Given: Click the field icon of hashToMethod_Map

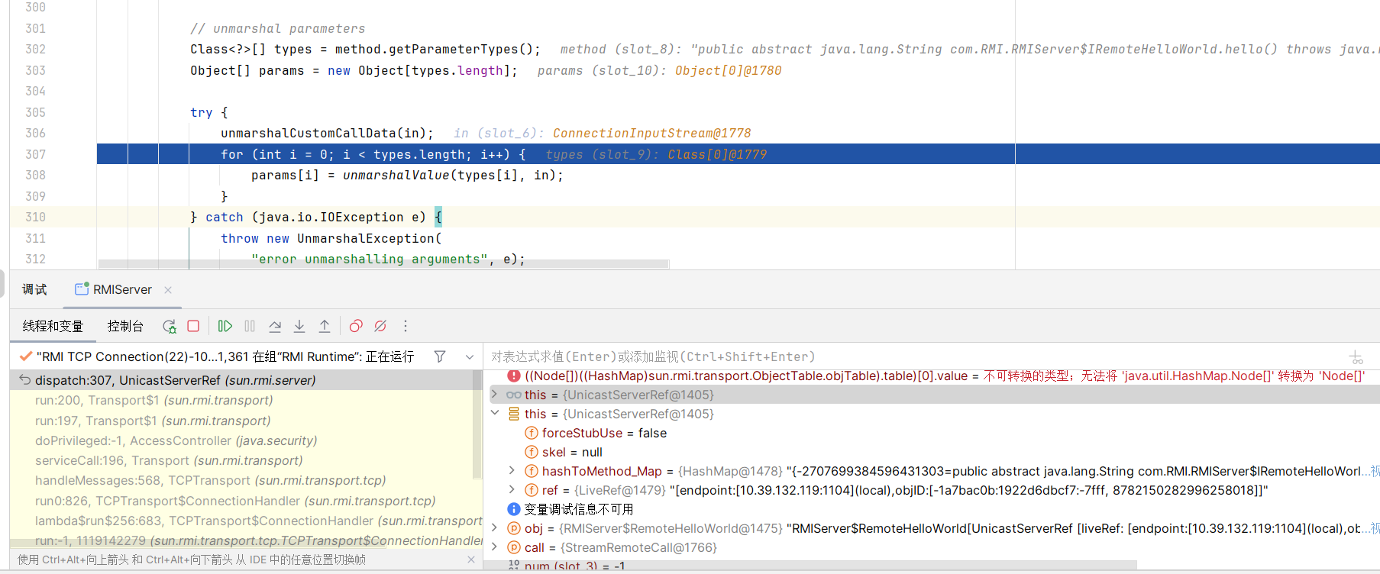Looking at the screenshot, I should (x=532, y=471).
